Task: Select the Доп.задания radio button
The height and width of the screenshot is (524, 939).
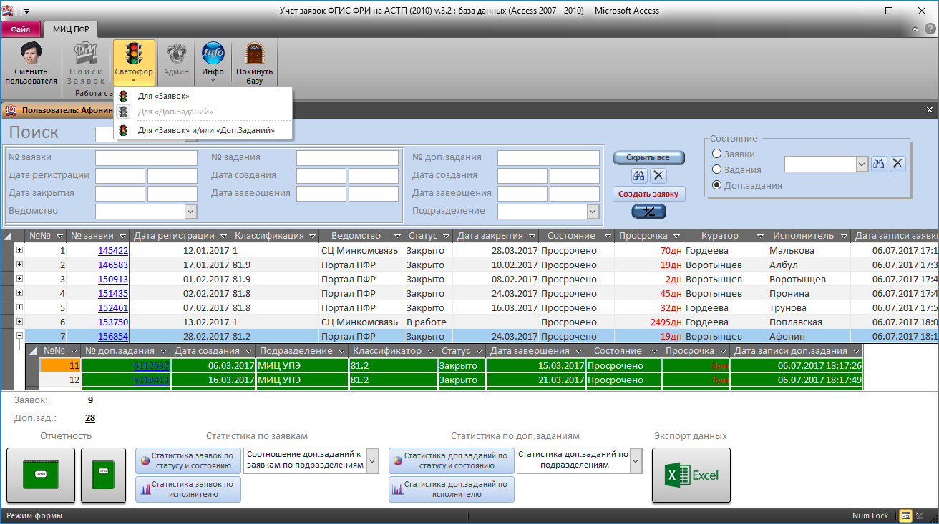Action: tap(716, 185)
